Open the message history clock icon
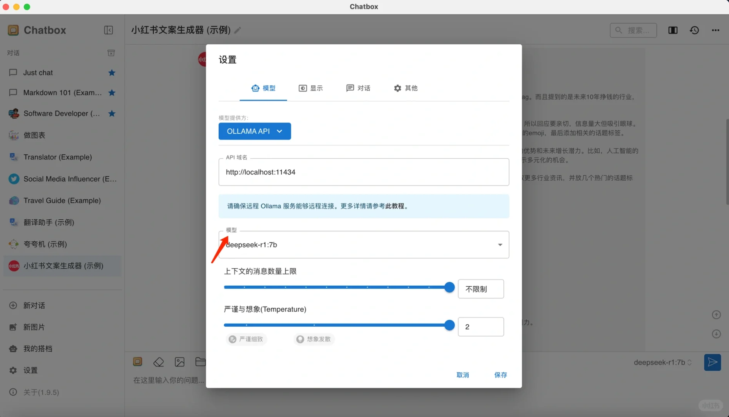Screen dimensions: 729x417 pos(694,30)
